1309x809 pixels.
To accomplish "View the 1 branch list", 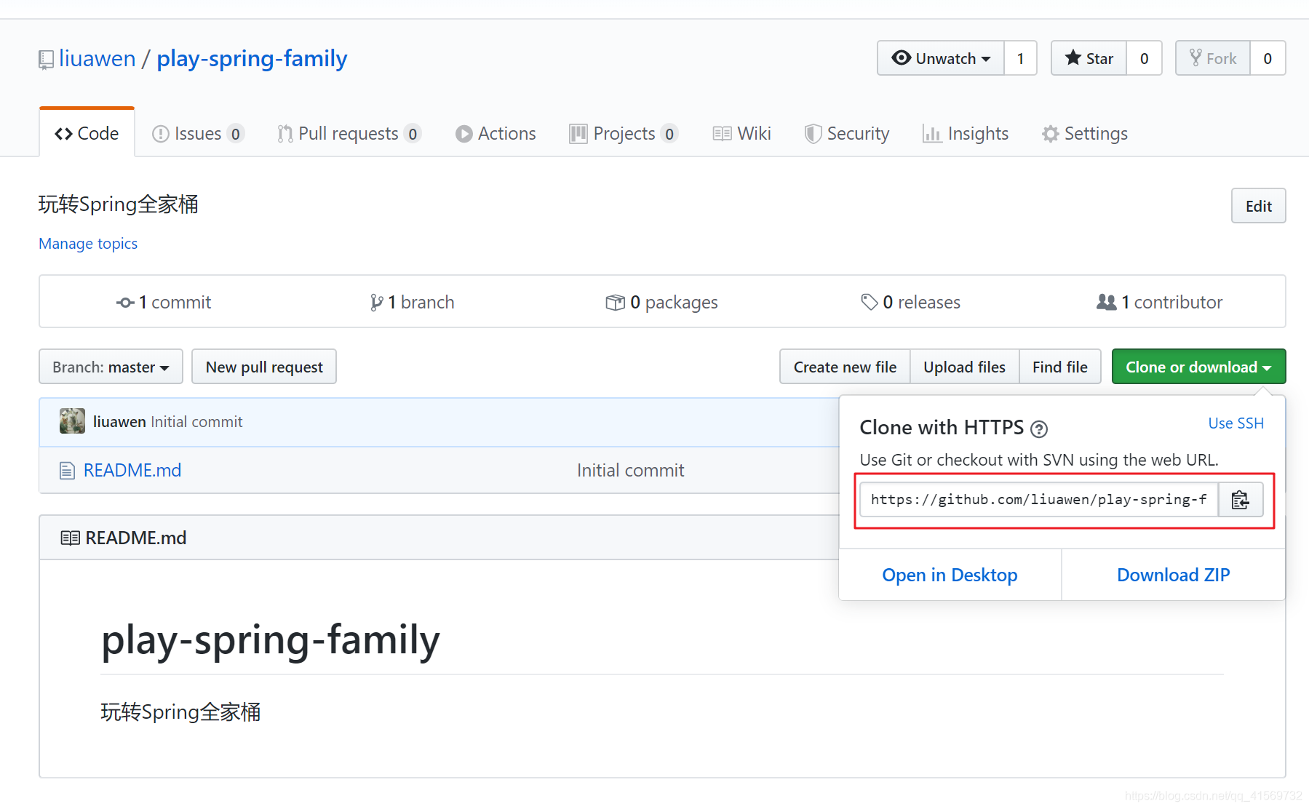I will tap(412, 302).
